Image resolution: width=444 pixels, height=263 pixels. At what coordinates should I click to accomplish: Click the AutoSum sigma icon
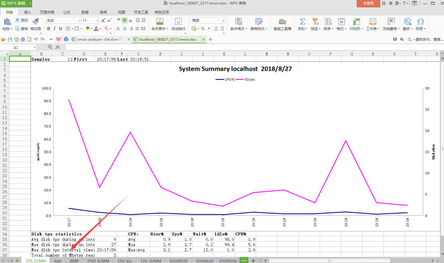coord(302,21)
